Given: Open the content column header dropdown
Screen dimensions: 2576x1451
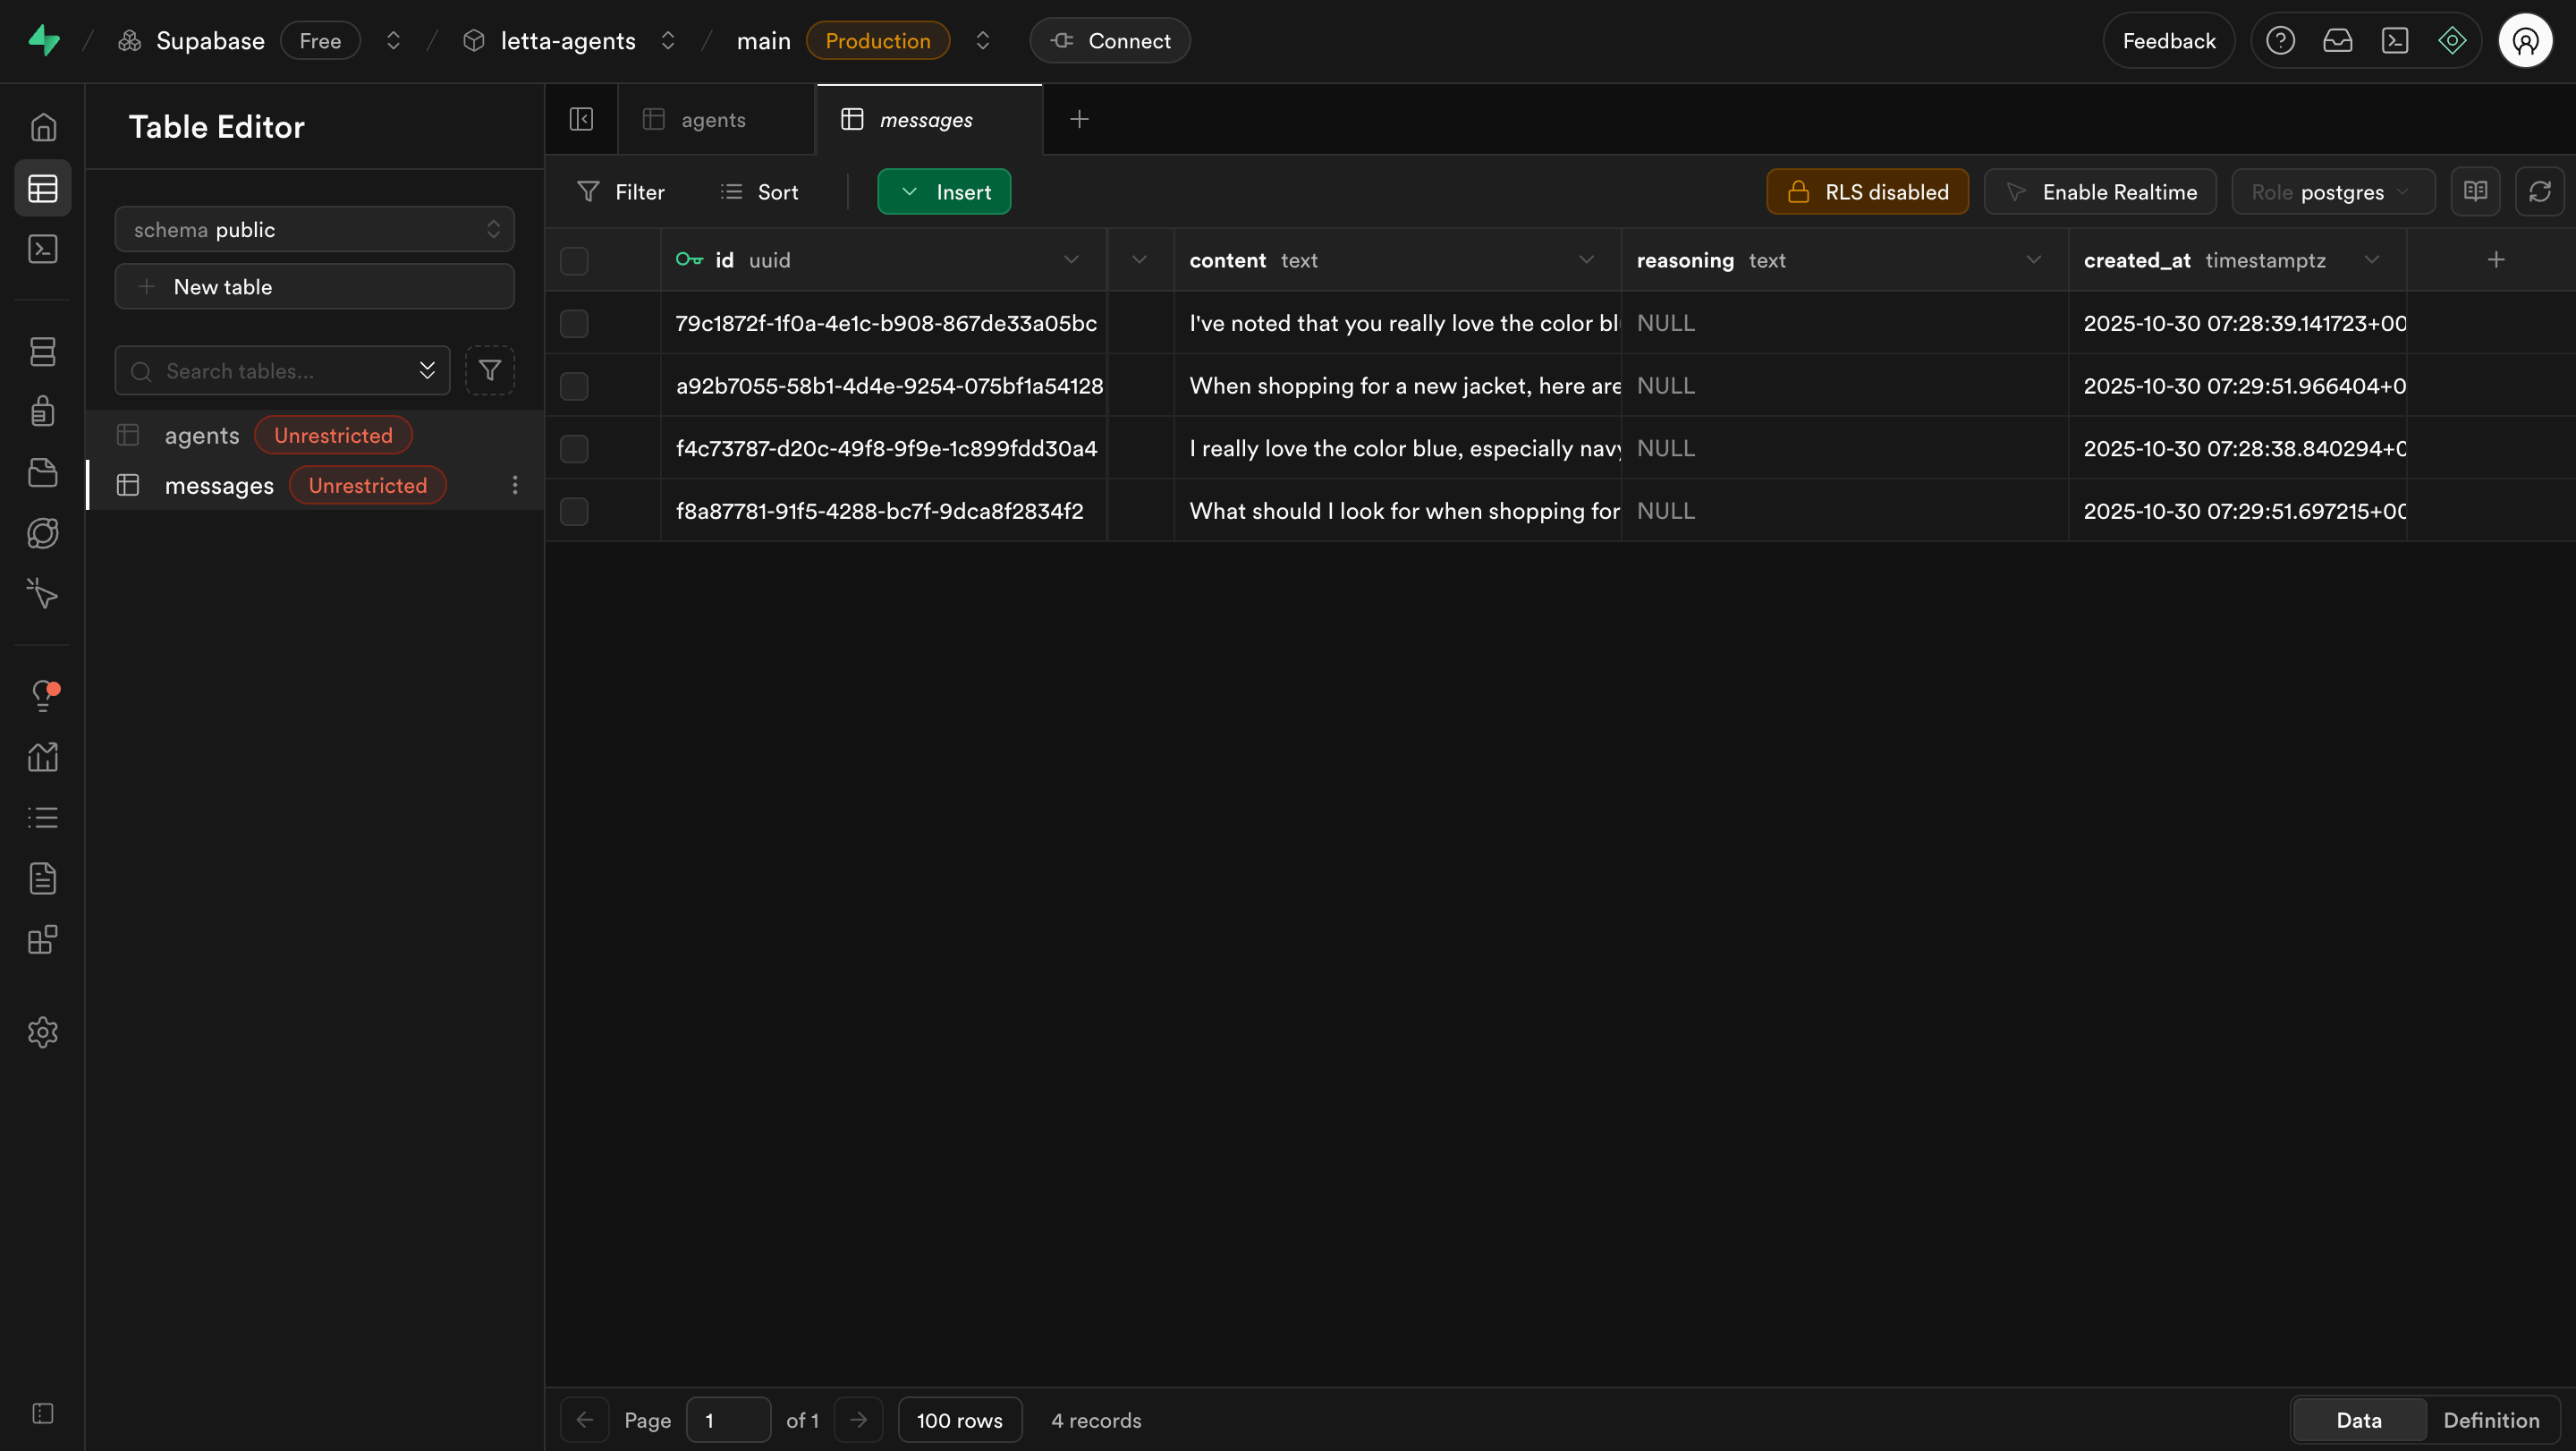Looking at the screenshot, I should pyautogui.click(x=1587, y=260).
